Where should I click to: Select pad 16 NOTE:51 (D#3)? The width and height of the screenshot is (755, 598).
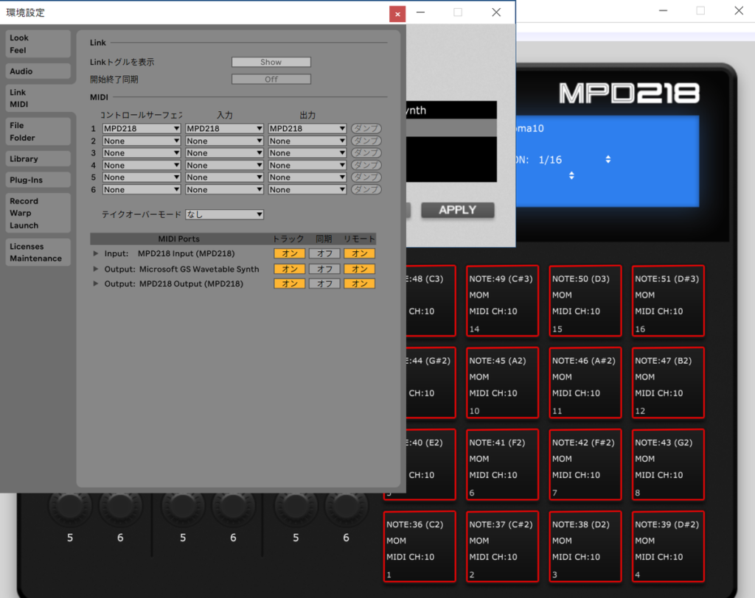668,300
